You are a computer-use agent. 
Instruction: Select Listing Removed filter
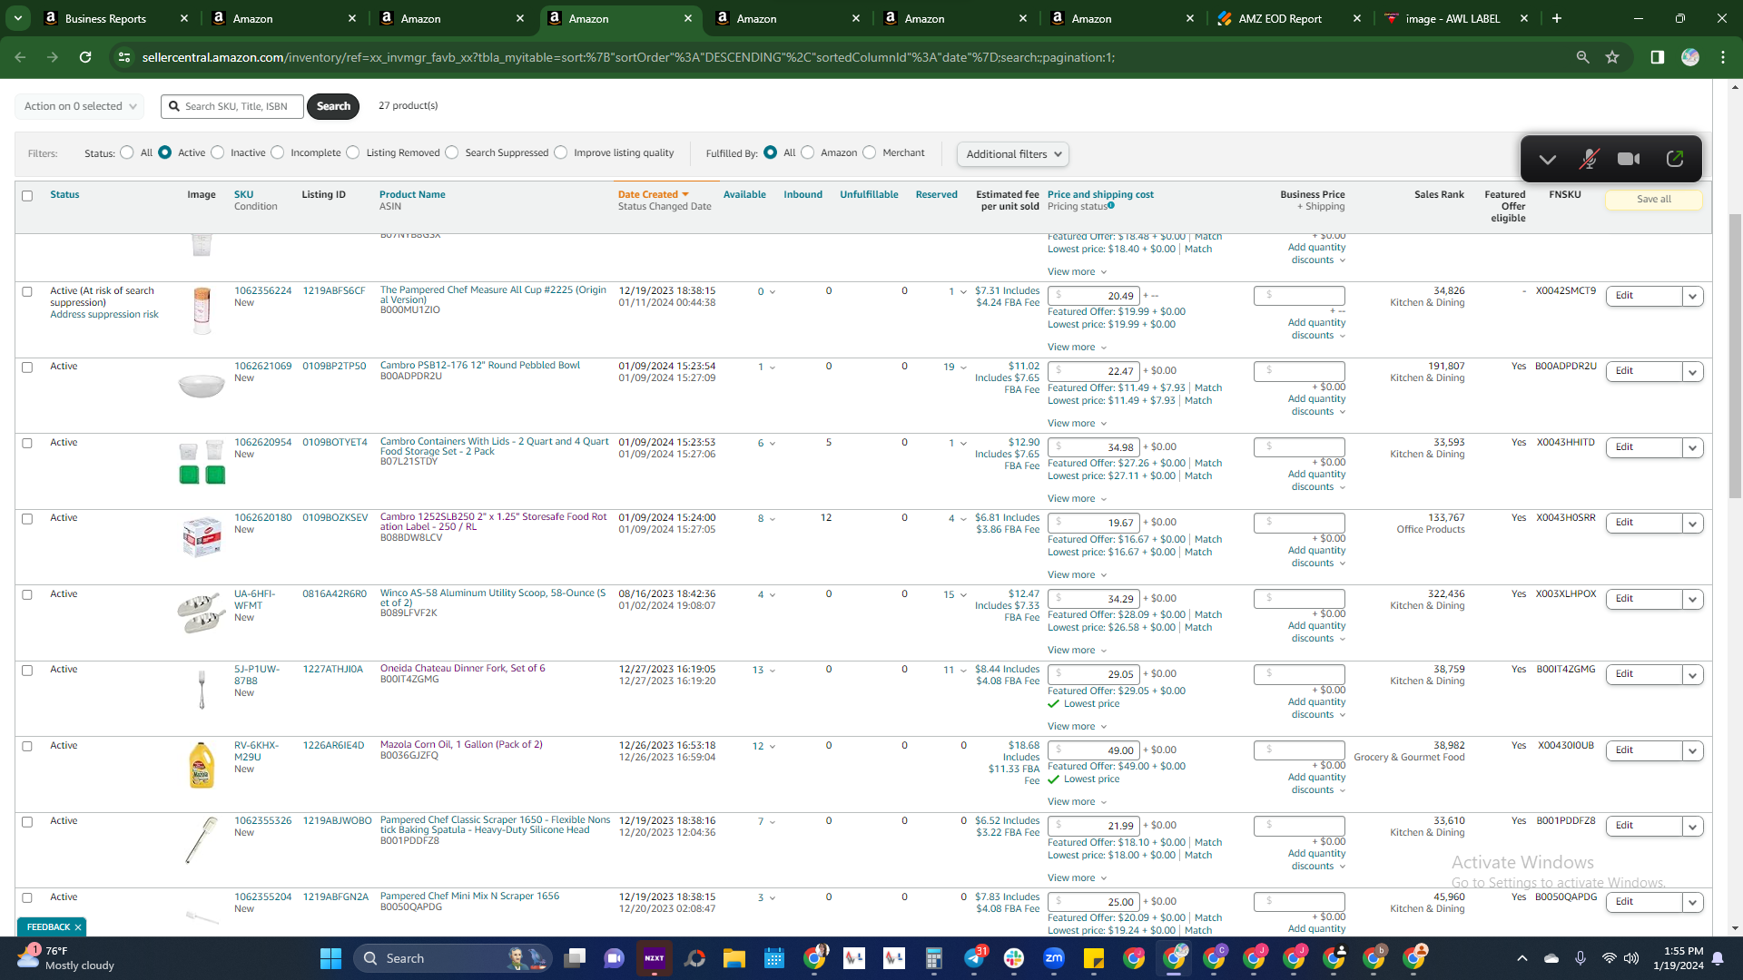point(353,152)
